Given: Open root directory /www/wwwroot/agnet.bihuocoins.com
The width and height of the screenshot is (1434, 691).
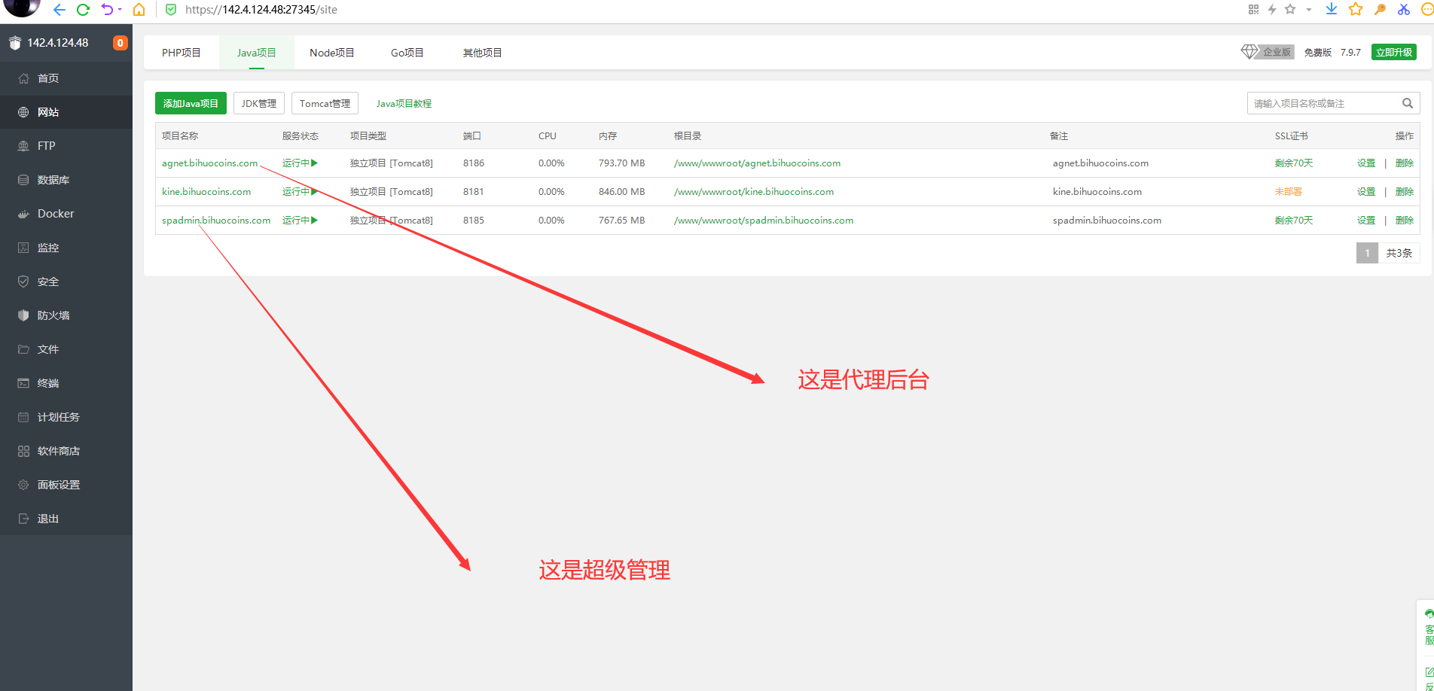Looking at the screenshot, I should pyautogui.click(x=757, y=163).
